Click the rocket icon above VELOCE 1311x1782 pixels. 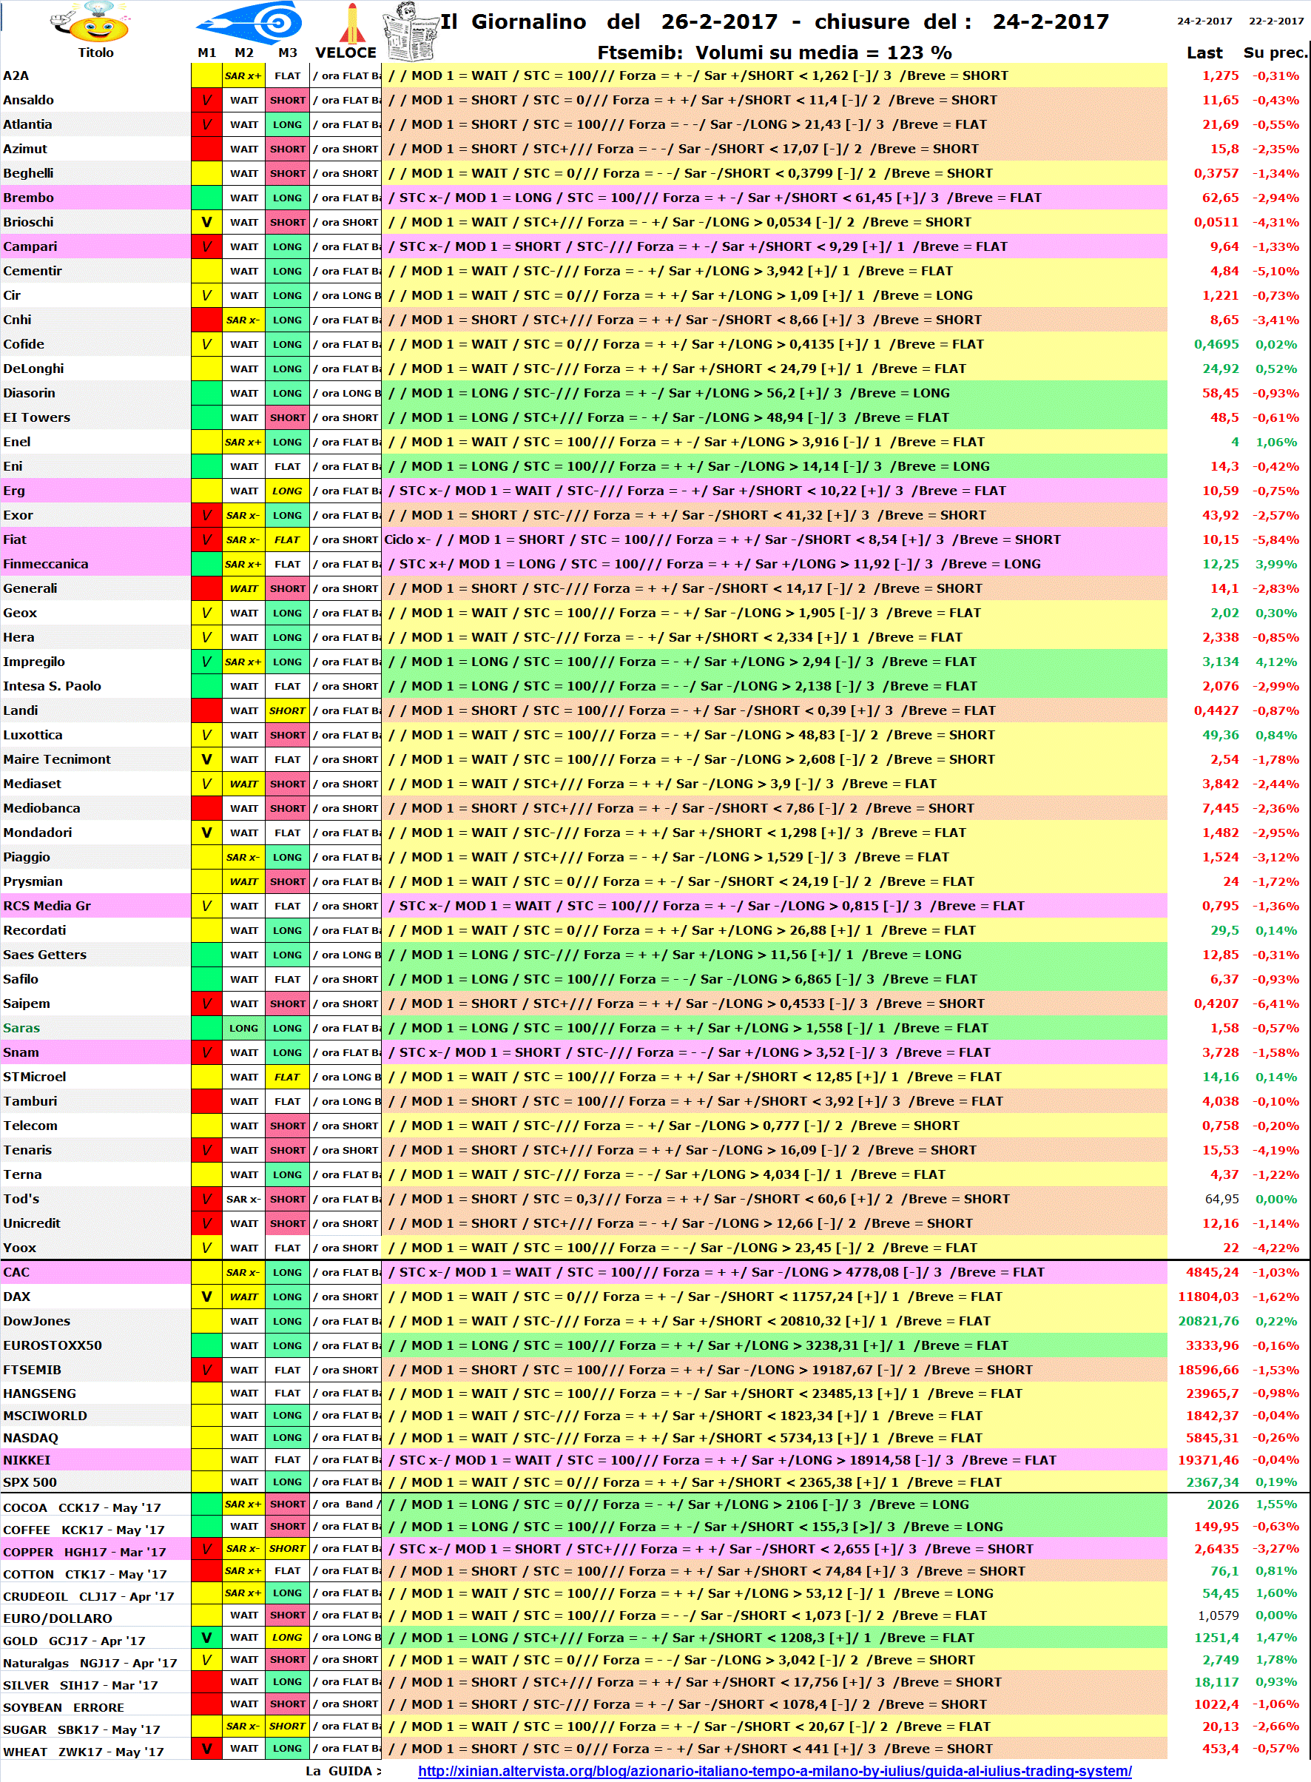351,23
